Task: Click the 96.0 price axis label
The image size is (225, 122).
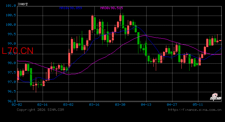Action: [x=12, y=101]
